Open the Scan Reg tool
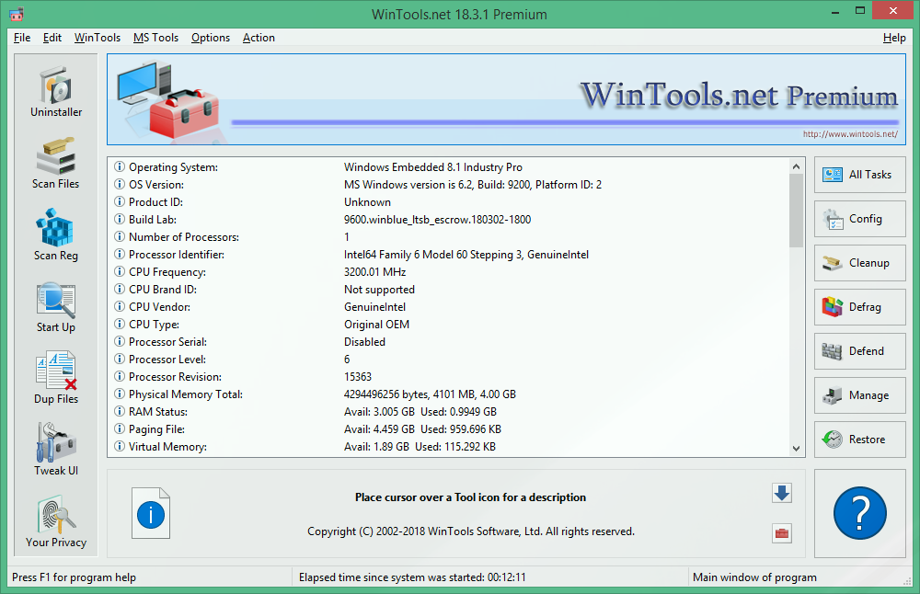The width and height of the screenshot is (920, 594). [55, 233]
